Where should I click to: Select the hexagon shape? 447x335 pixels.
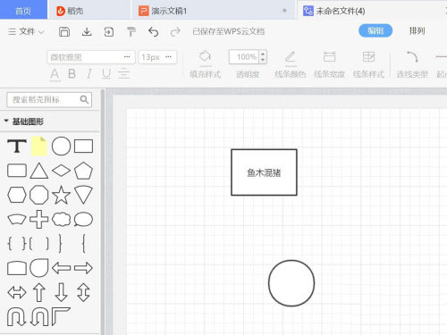click(17, 195)
